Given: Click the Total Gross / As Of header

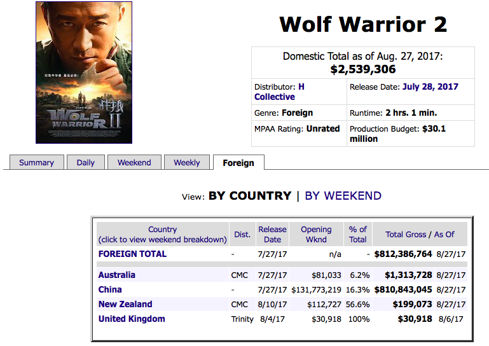Looking at the screenshot, I should click(x=420, y=234).
